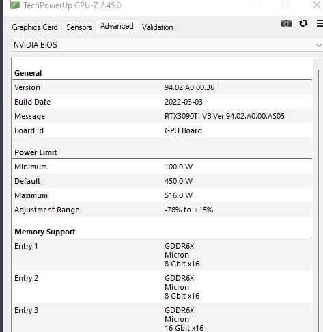Switch to the Sensors tab

[x=79, y=27]
